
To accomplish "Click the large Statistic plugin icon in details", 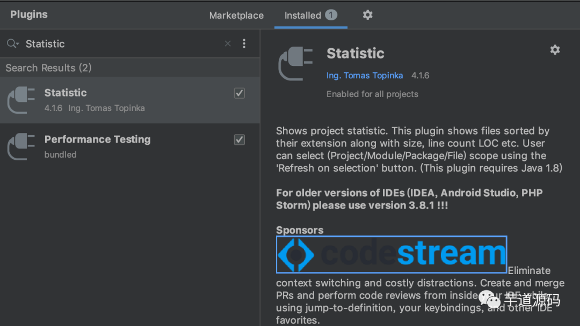I will click(x=295, y=63).
